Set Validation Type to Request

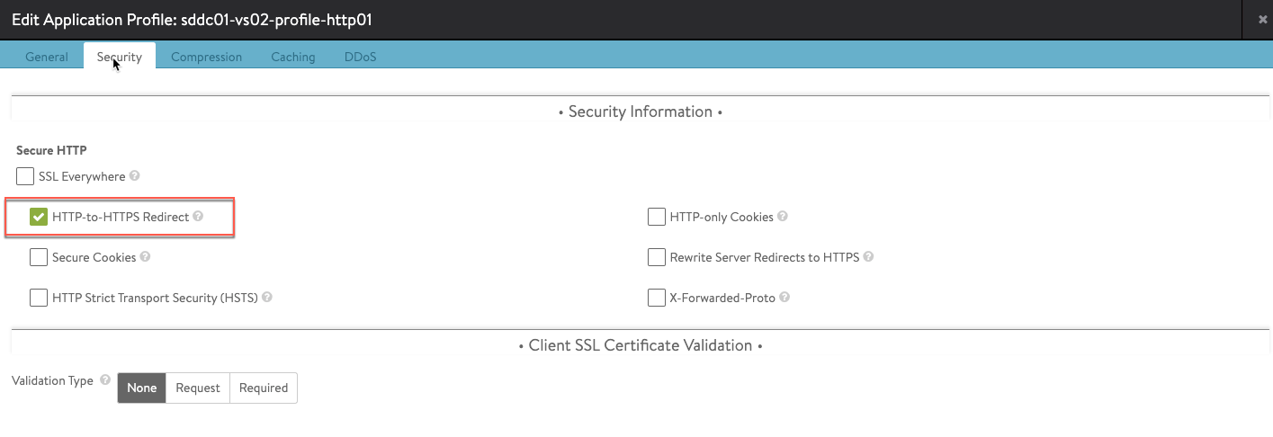pyautogui.click(x=198, y=388)
